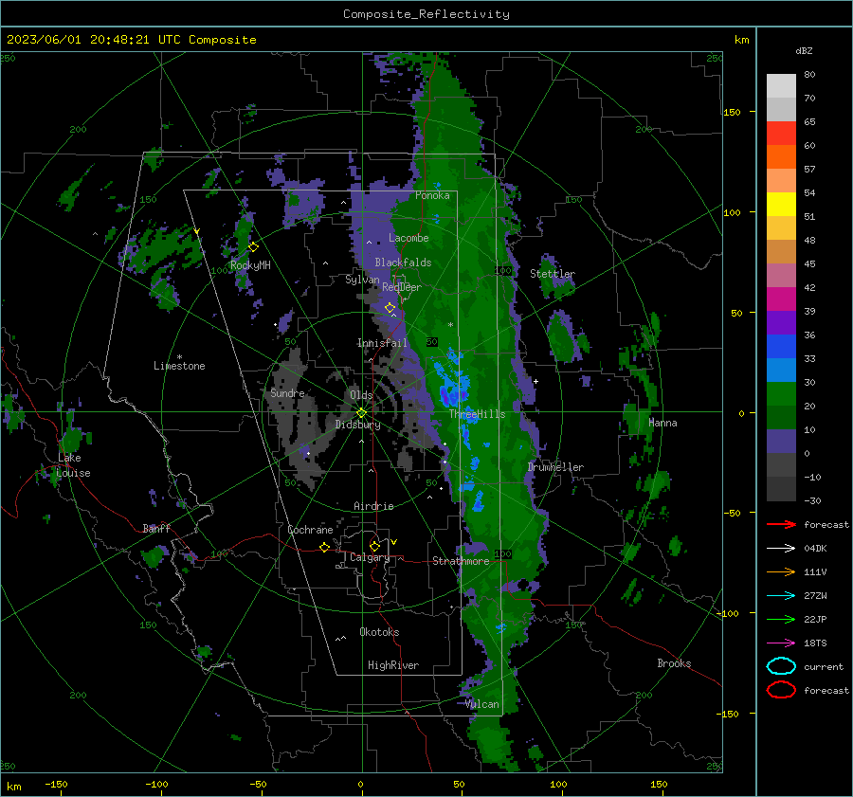Click the RockyMH label
This screenshot has height=797, width=853.
pyautogui.click(x=250, y=265)
